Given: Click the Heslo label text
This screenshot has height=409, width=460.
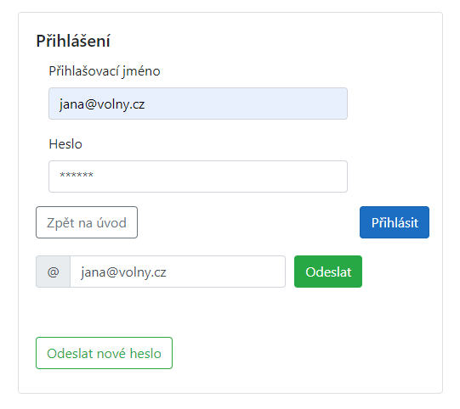Looking at the screenshot, I should click(65, 144).
